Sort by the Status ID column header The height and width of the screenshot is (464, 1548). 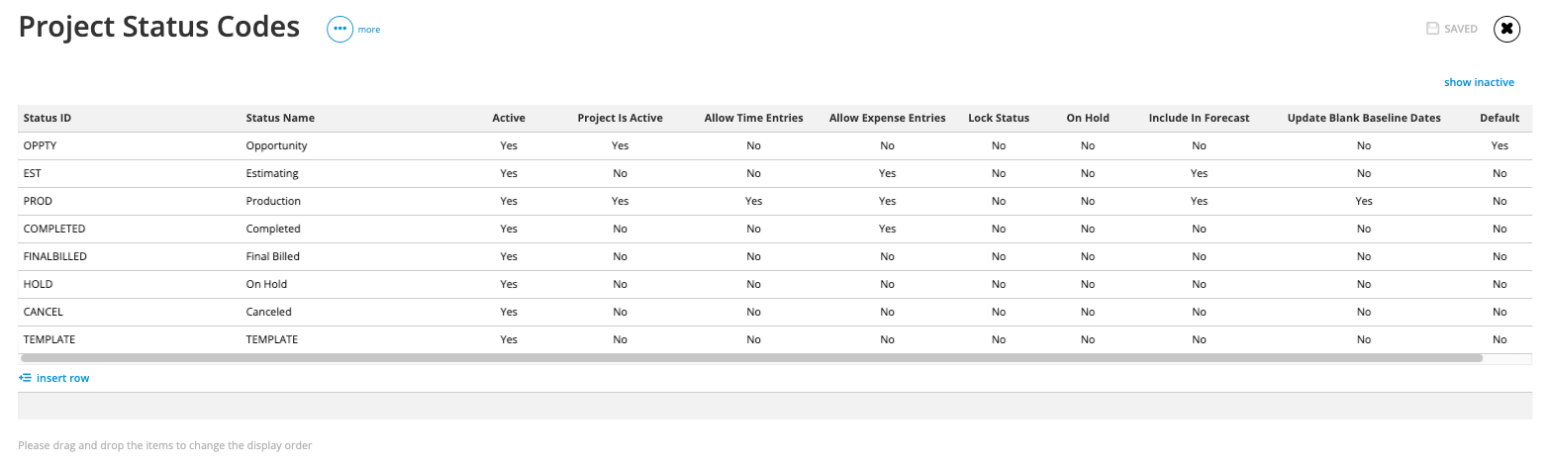(x=47, y=118)
